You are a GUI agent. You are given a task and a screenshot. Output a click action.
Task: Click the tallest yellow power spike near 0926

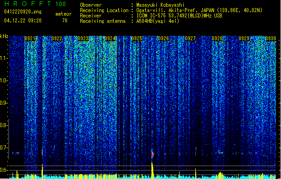click(x=152, y=170)
